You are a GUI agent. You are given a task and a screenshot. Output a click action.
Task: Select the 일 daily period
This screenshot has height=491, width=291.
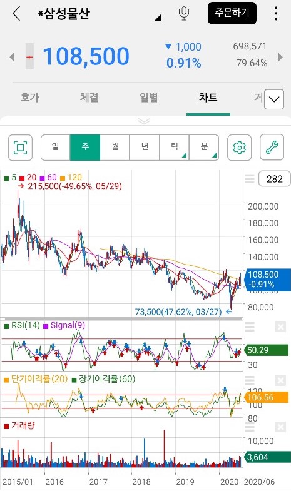(56, 148)
